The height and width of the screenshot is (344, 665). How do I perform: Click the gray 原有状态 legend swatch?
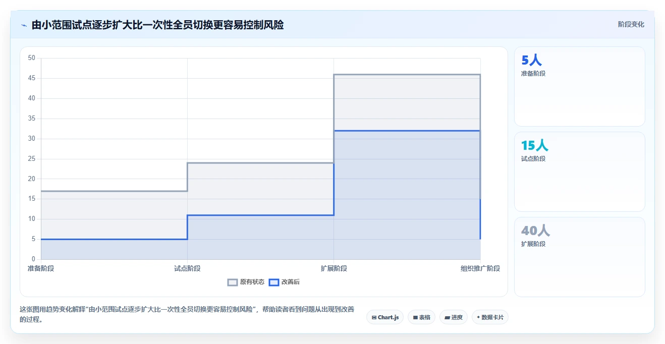(x=233, y=282)
